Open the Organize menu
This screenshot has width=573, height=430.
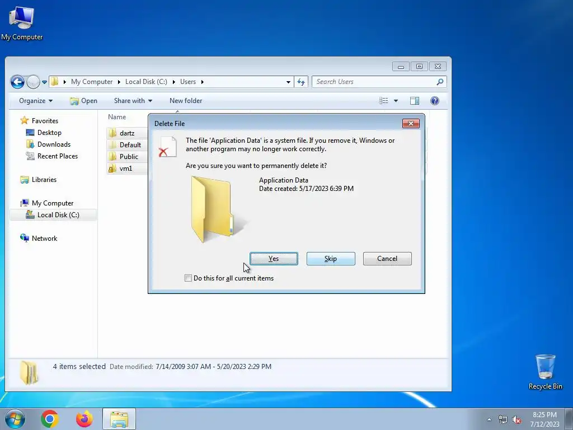pos(36,101)
